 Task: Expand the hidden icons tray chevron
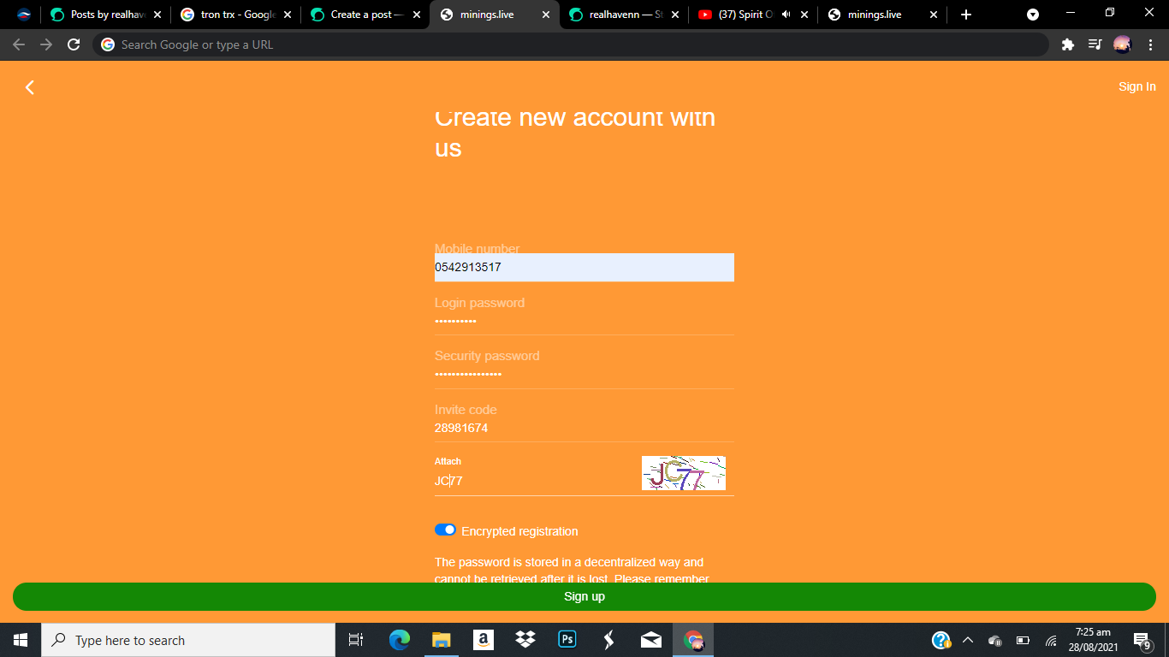point(967,640)
